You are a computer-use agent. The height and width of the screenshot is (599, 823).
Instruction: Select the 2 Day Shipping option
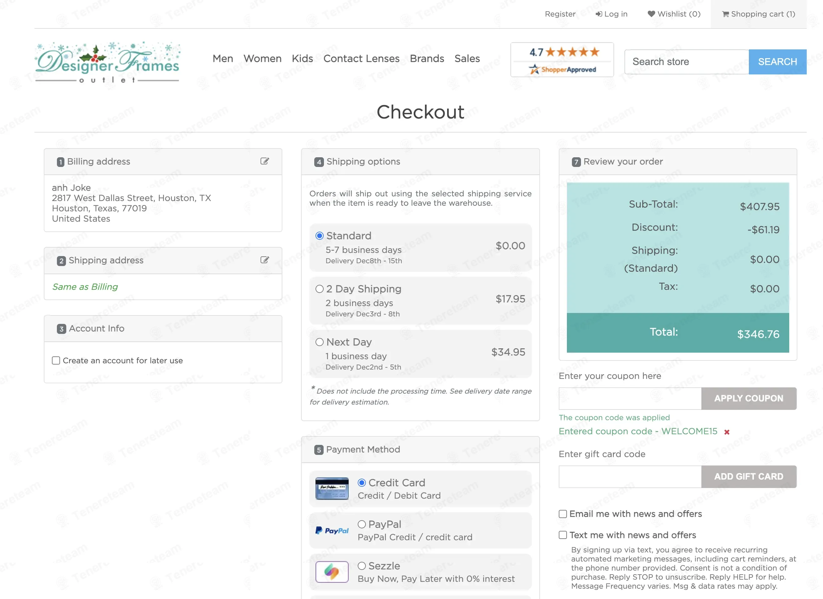pos(319,289)
